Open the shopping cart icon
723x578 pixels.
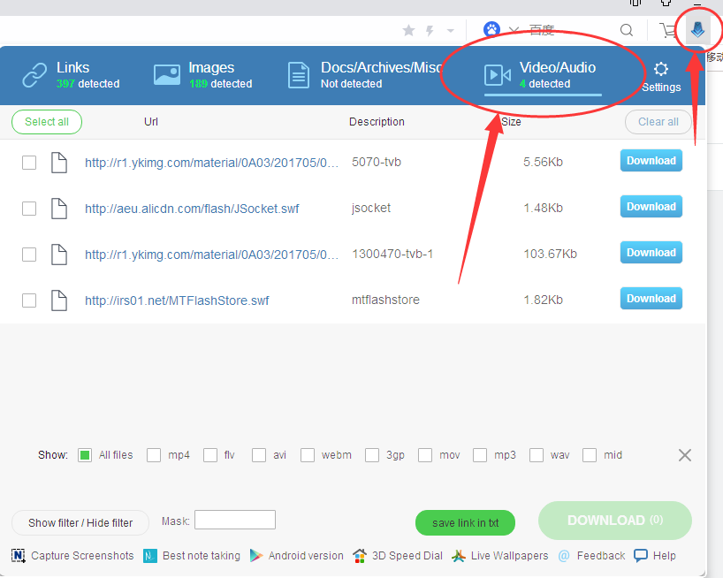666,30
